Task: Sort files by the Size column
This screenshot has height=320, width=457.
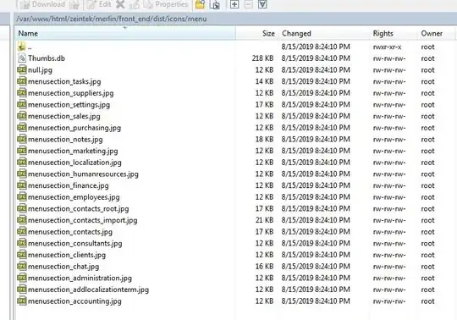Action: pyautogui.click(x=257, y=34)
